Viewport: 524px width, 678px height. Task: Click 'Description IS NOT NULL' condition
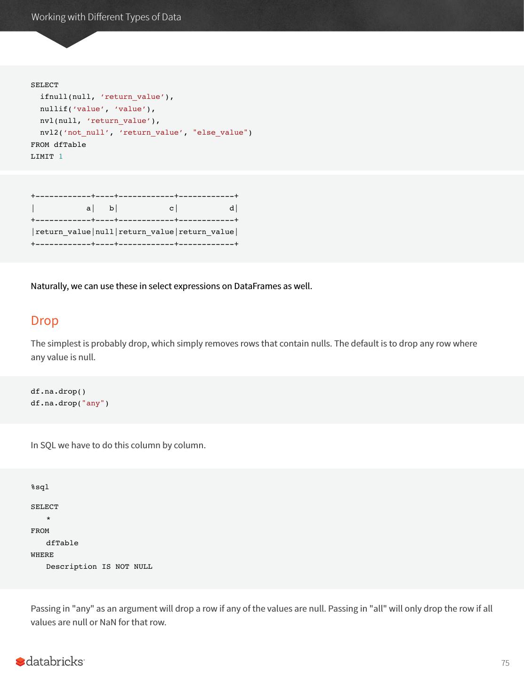coord(99,566)
